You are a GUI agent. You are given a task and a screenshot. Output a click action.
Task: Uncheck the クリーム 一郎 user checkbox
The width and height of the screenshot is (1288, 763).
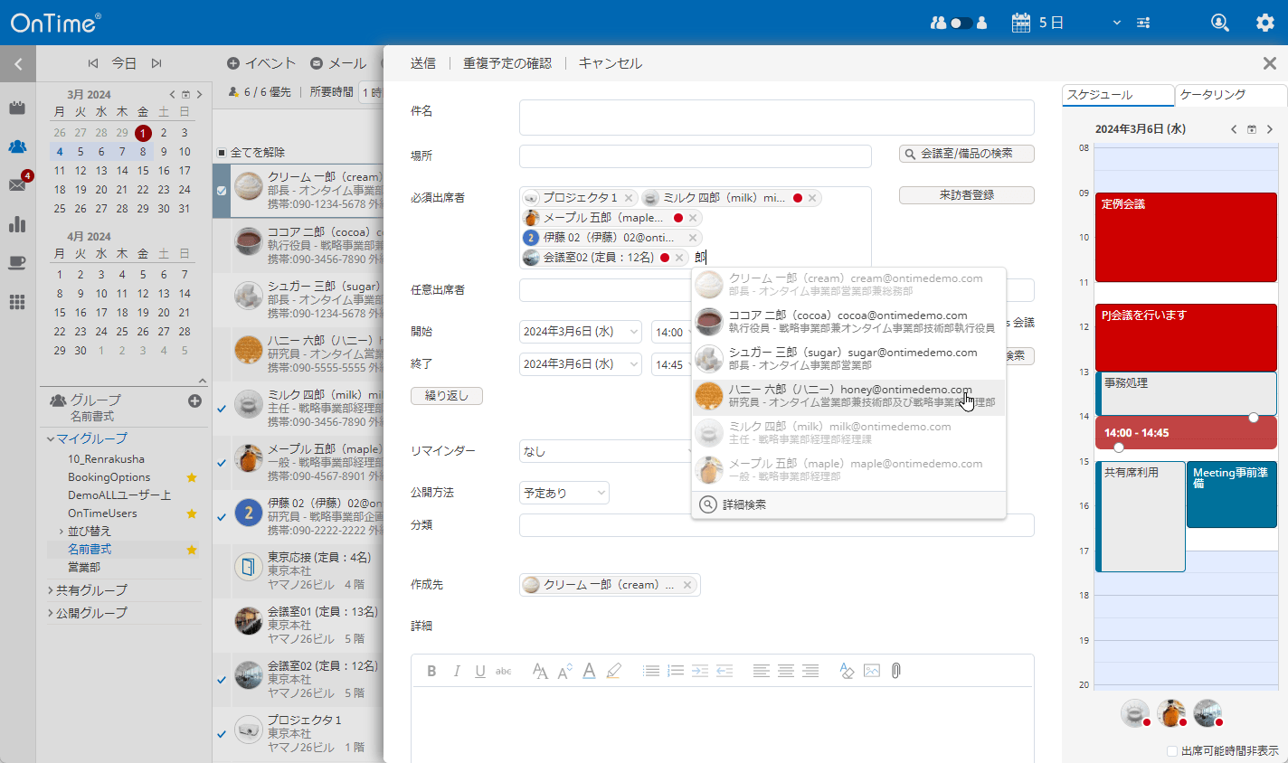tap(222, 191)
